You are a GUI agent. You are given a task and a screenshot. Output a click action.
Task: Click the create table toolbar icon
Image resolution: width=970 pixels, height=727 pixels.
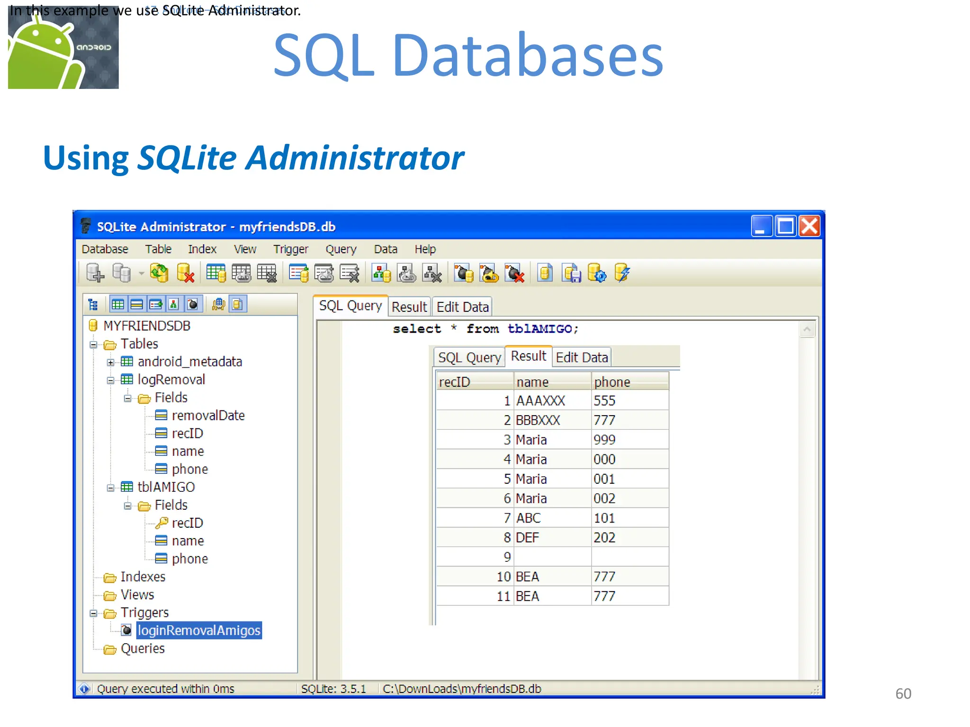(x=216, y=273)
